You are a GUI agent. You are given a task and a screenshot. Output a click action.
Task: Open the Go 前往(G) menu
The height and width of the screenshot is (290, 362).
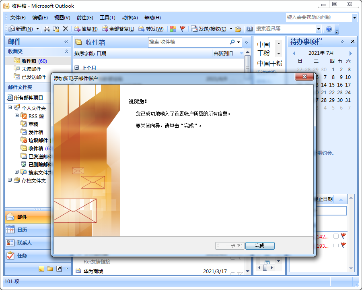[85, 18]
